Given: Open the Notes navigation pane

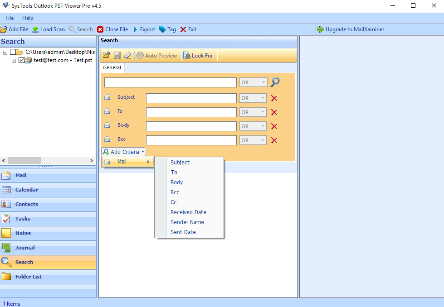Looking at the screenshot, I should [48, 233].
